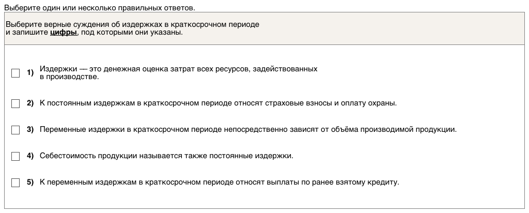Viewport: 529px width, 213px height.
Task: Tick the checkbox for answer 2
Action: [15, 103]
